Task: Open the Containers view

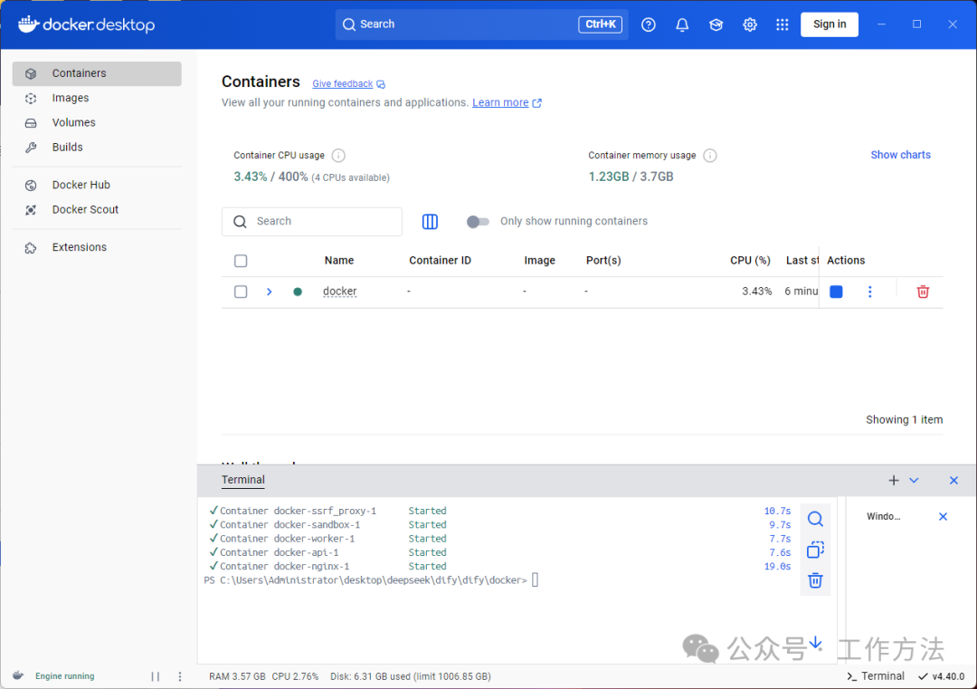Action: pos(97,73)
